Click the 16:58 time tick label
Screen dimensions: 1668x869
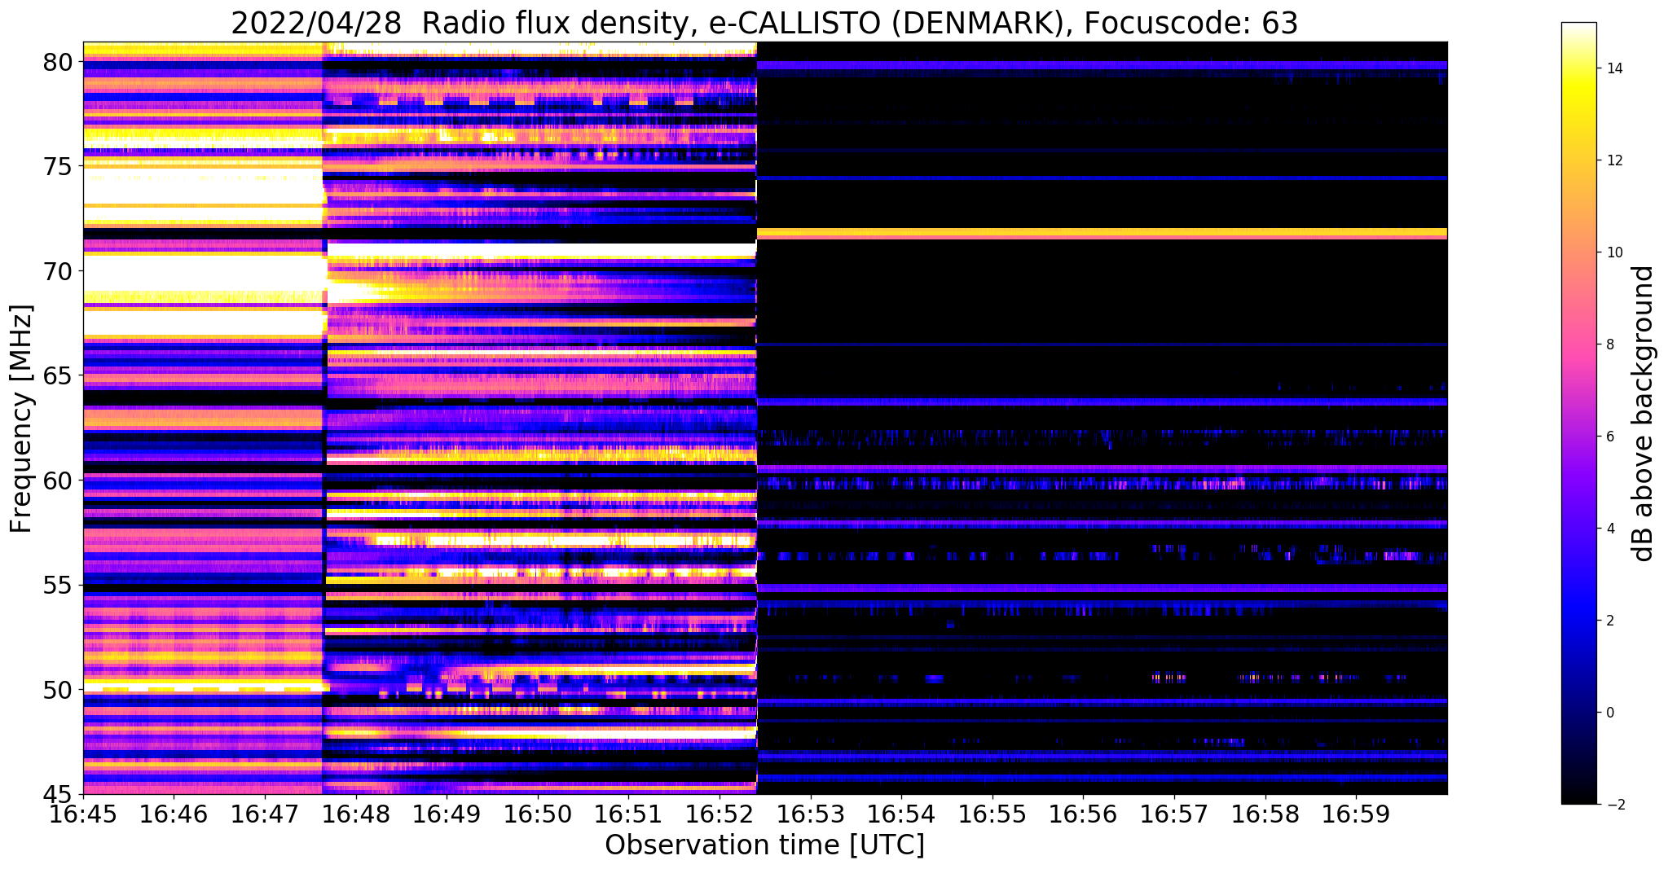click(x=1265, y=815)
